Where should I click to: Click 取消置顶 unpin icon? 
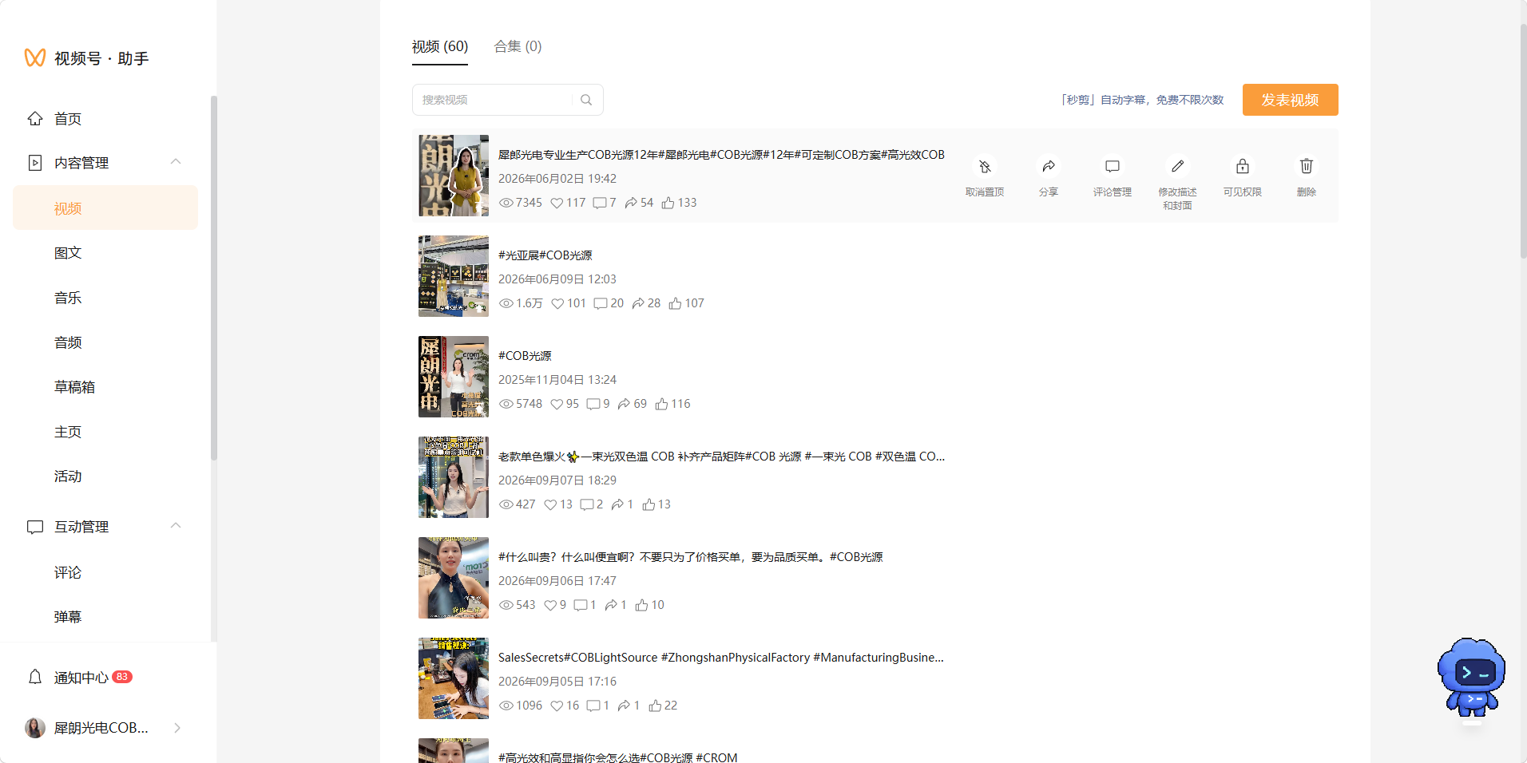click(985, 166)
